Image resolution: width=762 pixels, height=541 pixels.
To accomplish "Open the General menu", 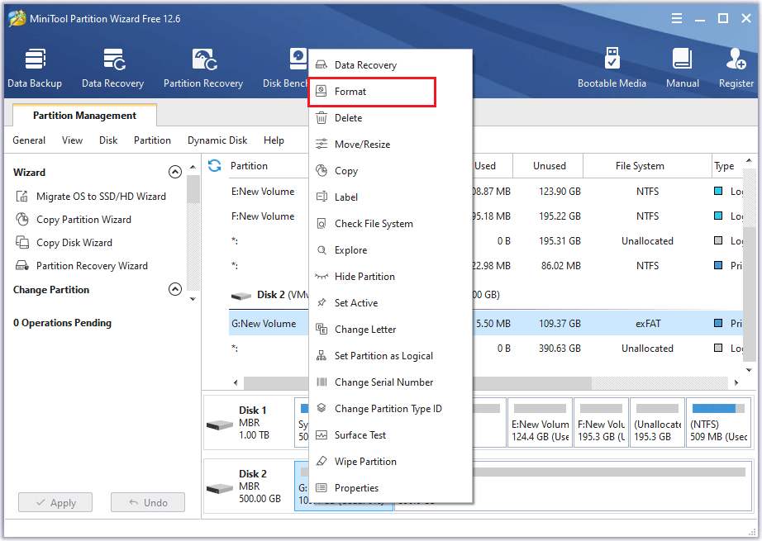I will coord(29,140).
